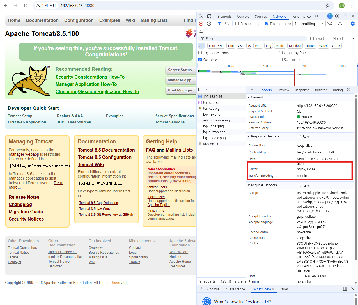Check Raw for Response Headers

point(299,137)
